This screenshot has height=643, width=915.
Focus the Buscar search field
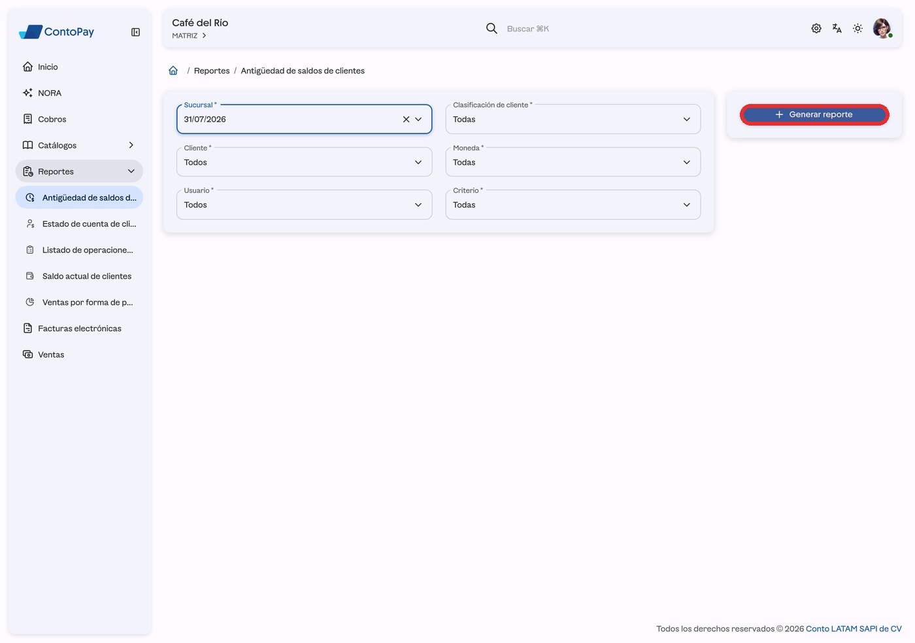click(x=528, y=29)
